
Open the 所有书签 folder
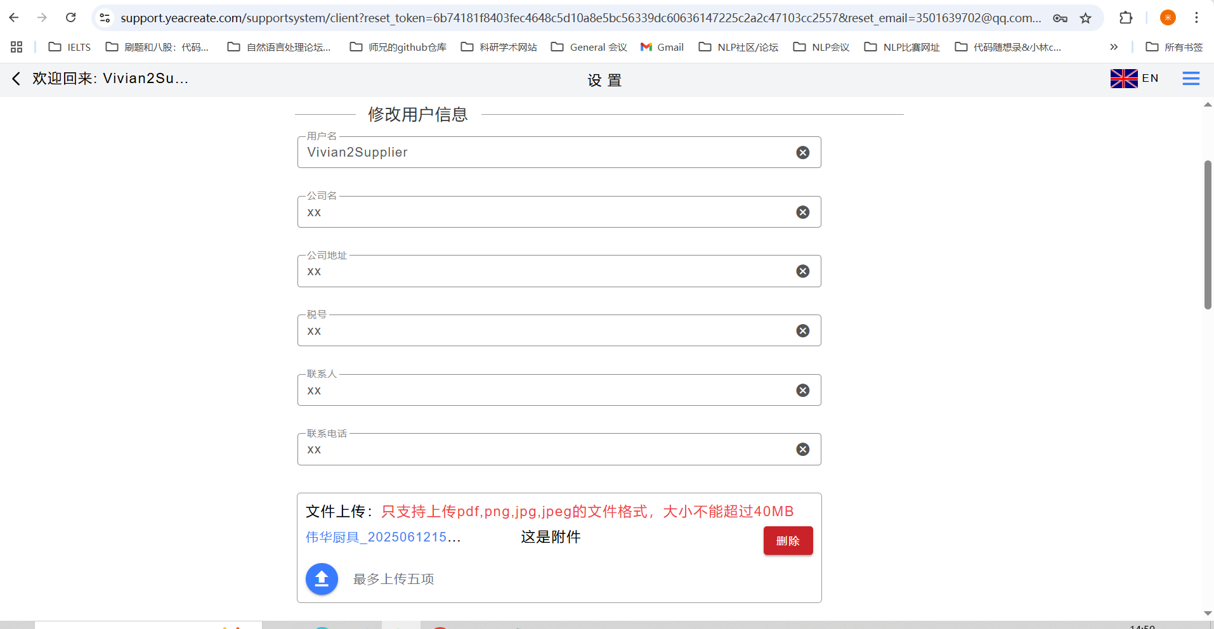click(1174, 47)
